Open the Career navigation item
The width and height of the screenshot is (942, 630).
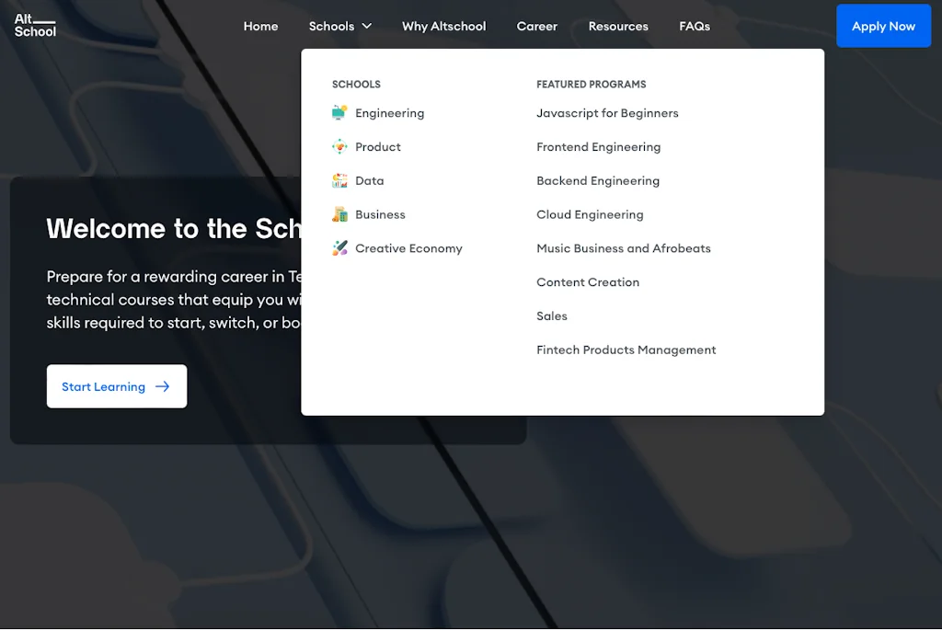537,26
